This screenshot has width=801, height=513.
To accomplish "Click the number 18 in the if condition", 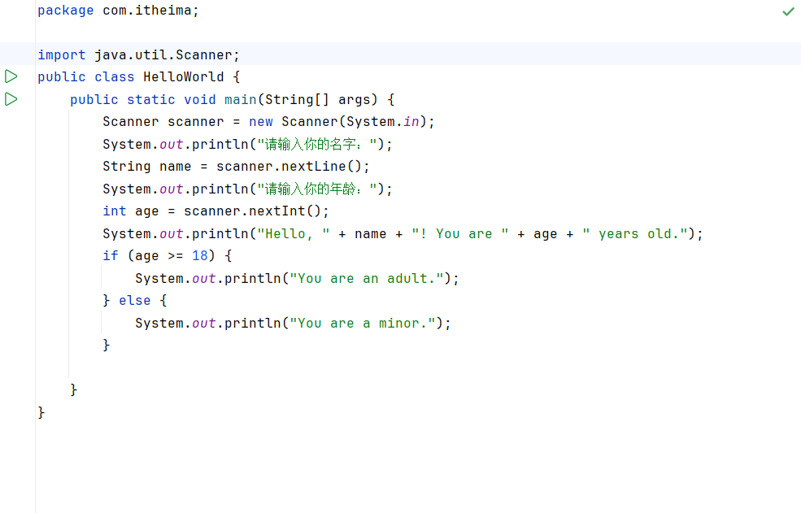I will (x=200, y=255).
